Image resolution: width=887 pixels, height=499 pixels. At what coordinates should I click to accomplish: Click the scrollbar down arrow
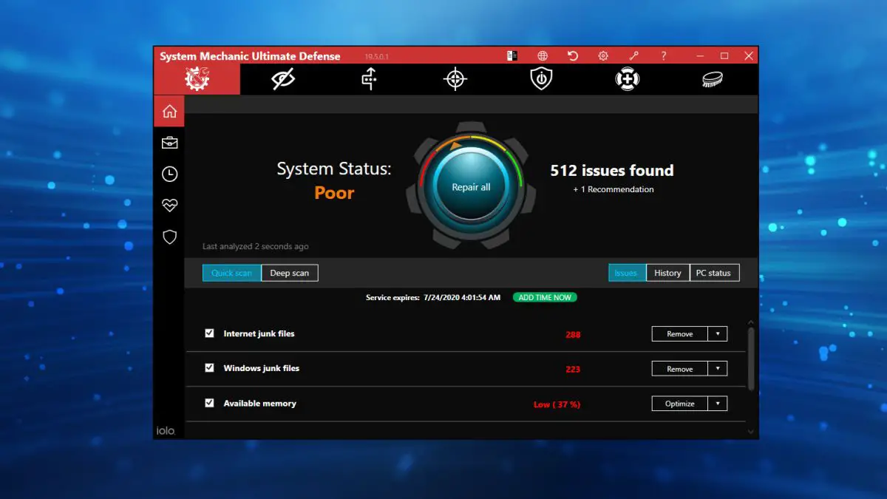point(752,431)
